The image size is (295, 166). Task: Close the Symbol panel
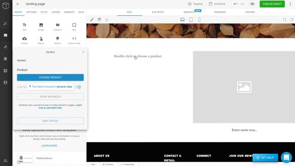click(83, 52)
